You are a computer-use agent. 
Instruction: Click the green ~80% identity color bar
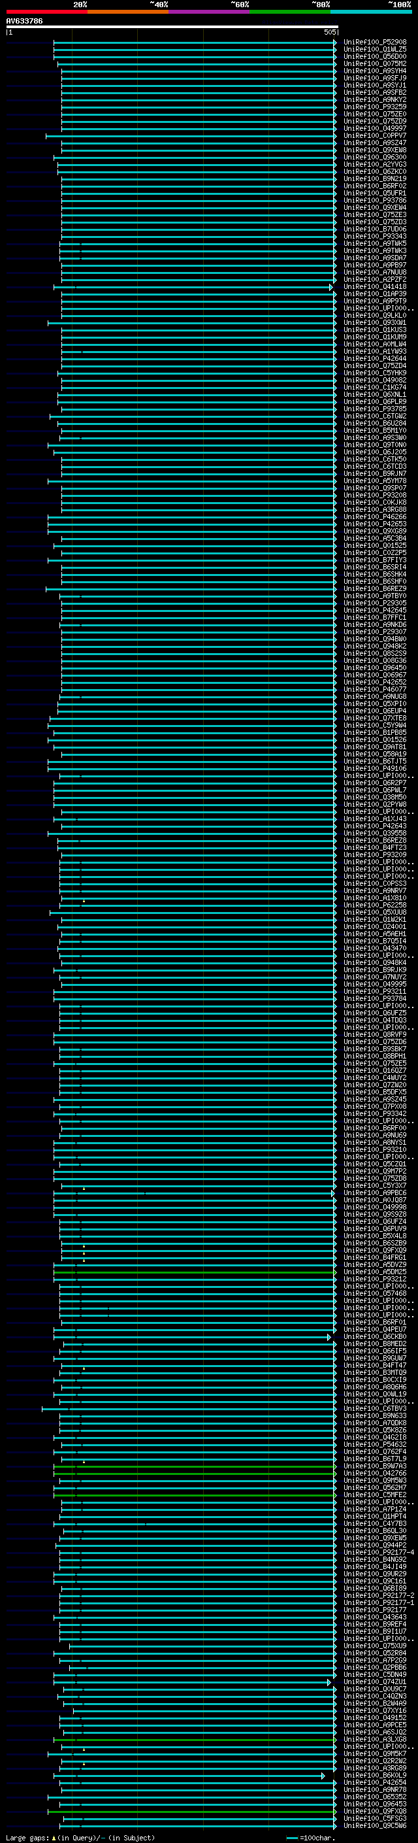tap(290, 12)
